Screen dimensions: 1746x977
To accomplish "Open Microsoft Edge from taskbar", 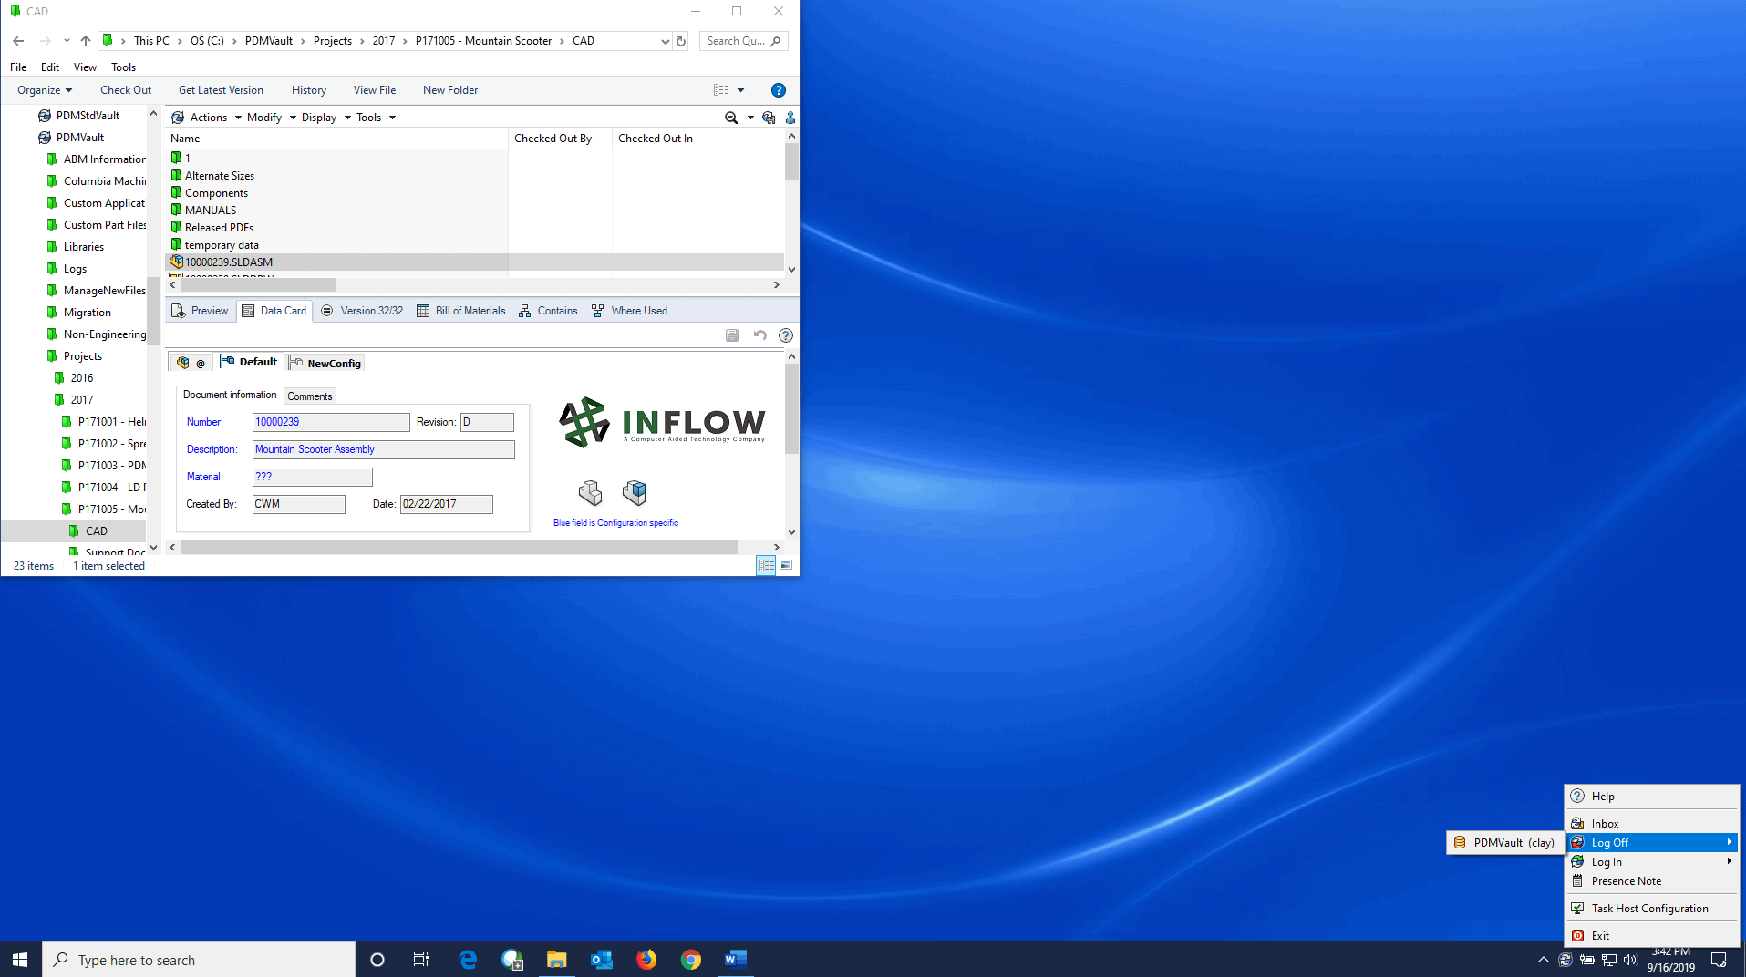I will coord(468,960).
